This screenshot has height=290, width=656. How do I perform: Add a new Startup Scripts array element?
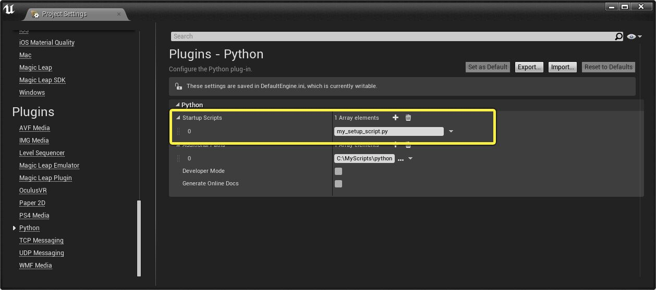pyautogui.click(x=395, y=118)
